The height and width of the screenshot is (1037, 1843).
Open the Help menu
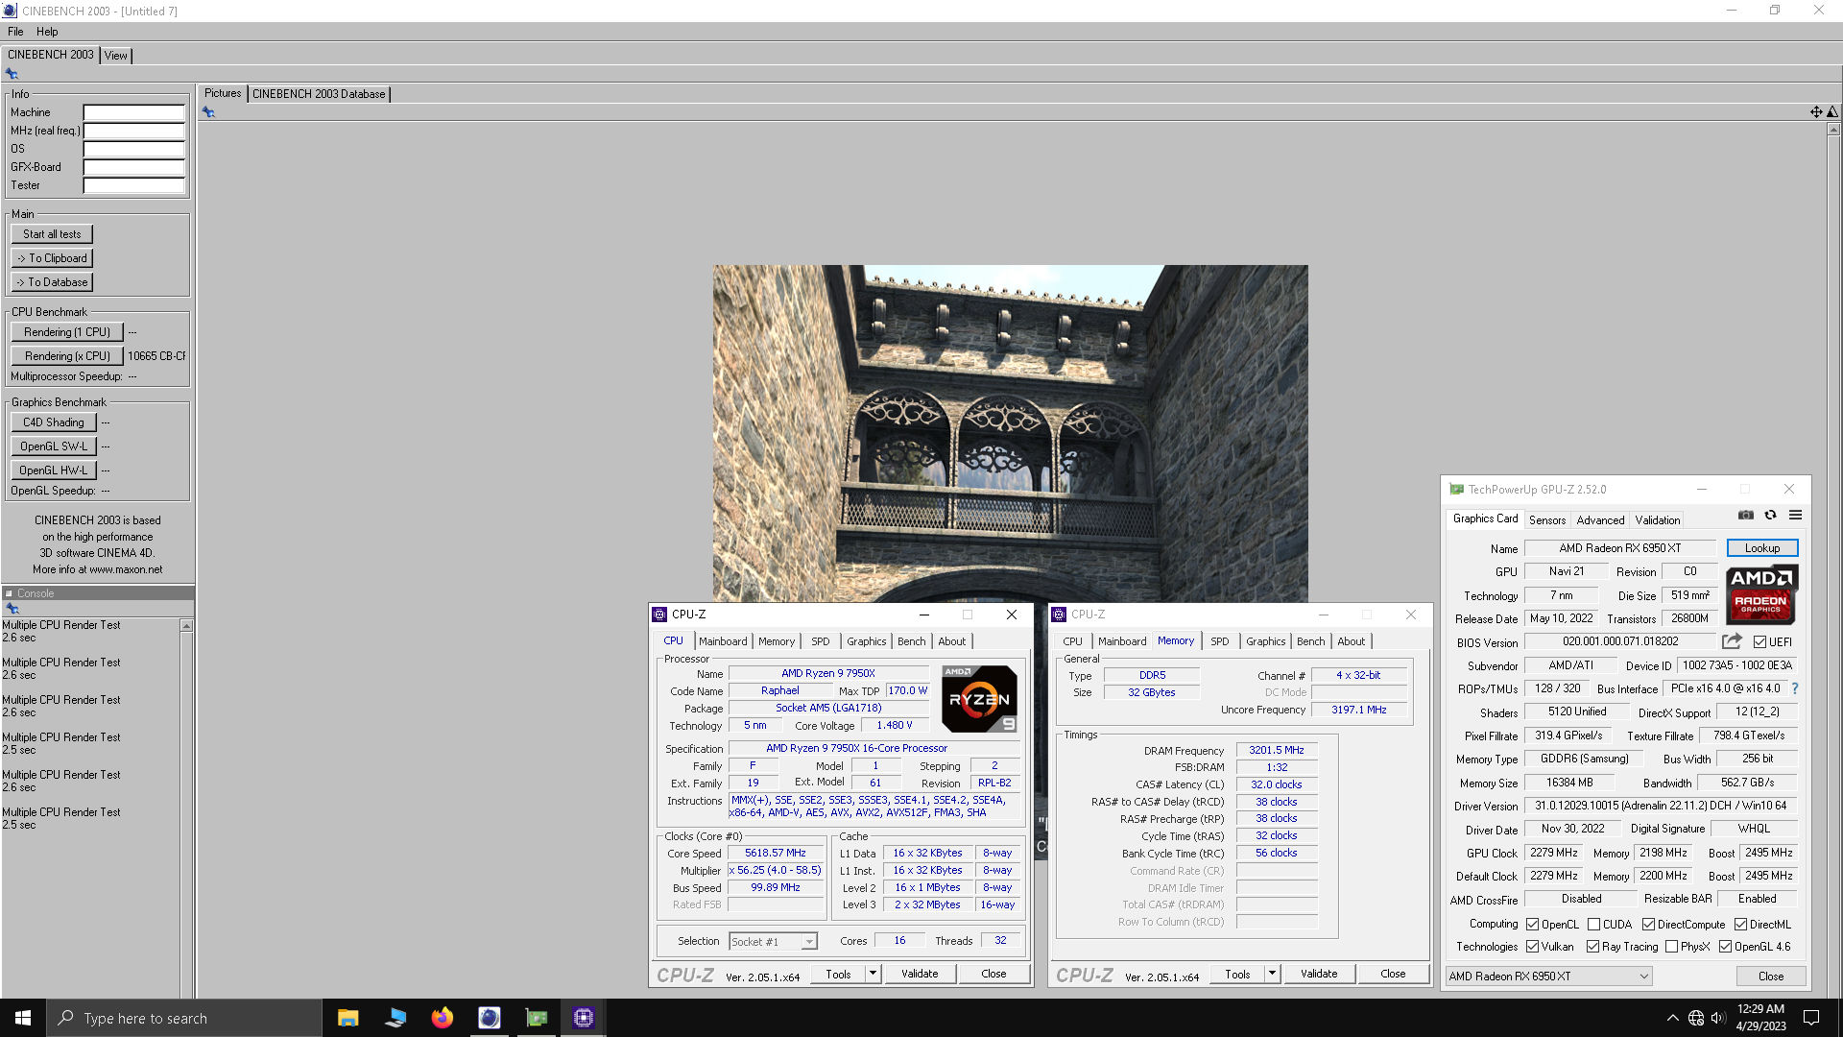[47, 32]
